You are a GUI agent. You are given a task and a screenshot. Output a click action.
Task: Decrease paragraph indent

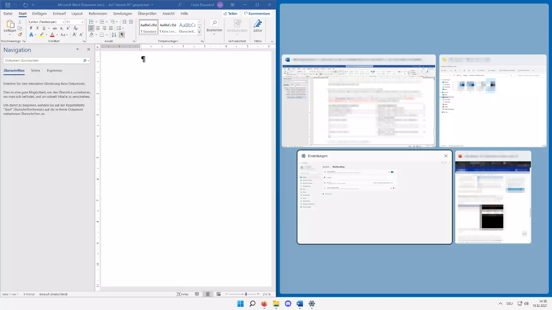125,22
